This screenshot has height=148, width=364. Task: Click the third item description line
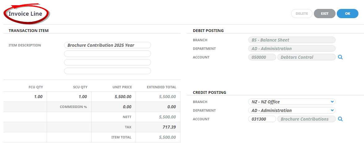click(107, 62)
